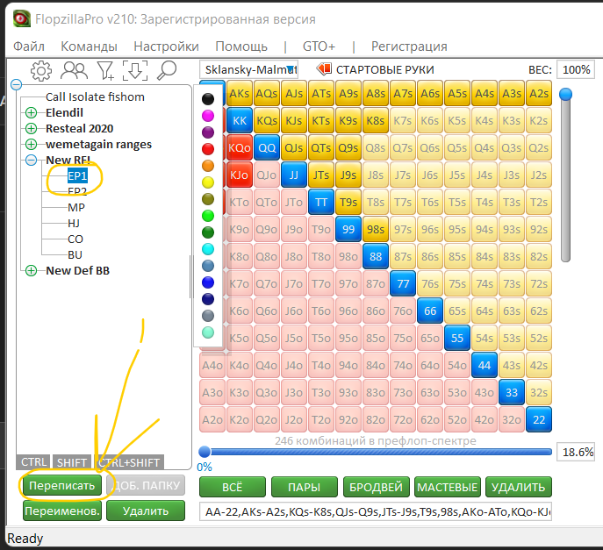Click the ПАРЫ button
603x550 pixels.
click(305, 487)
